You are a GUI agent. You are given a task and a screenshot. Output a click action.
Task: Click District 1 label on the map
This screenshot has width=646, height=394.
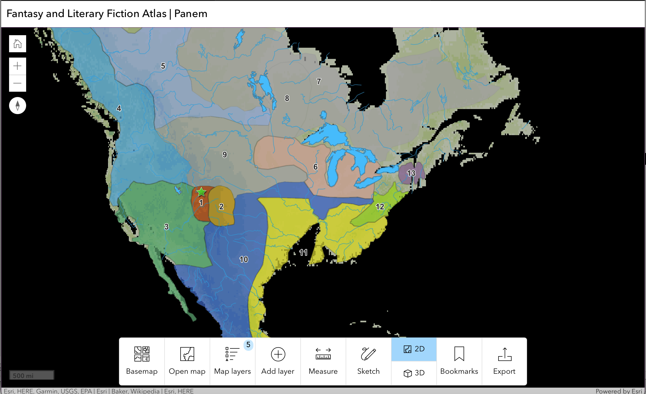pyautogui.click(x=201, y=203)
